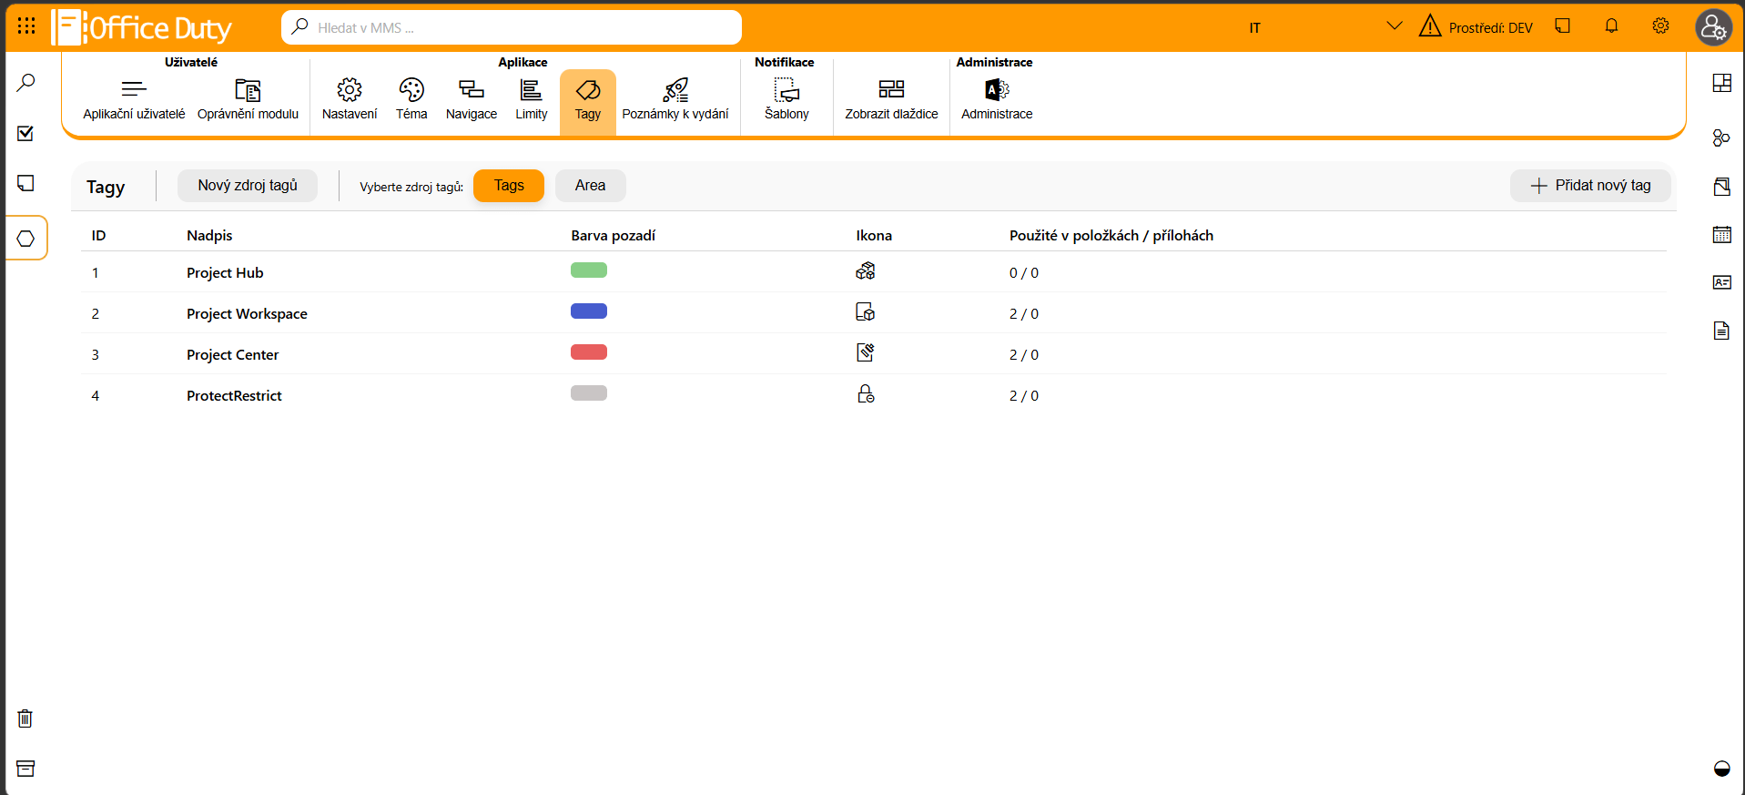Viewport: 1745px width, 795px height.
Task: Open the app launcher grid icon
Action: [26, 25]
